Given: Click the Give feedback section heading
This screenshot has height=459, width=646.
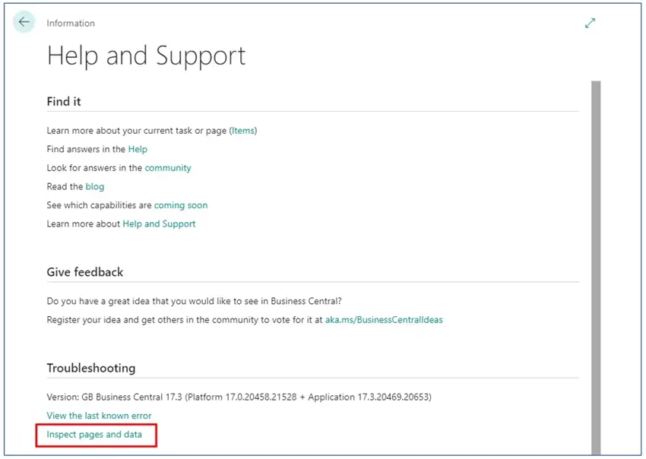Looking at the screenshot, I should coord(84,272).
